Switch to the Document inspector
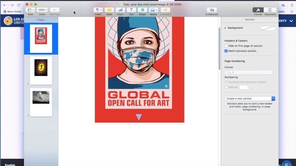The height and width of the screenshot is (166, 296). [x=270, y=10]
